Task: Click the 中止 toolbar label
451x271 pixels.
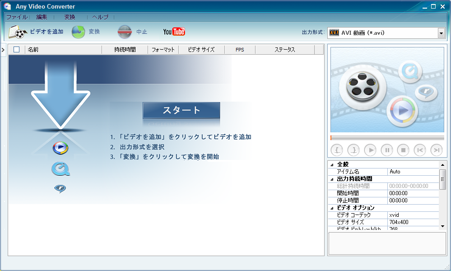Action: [x=141, y=32]
